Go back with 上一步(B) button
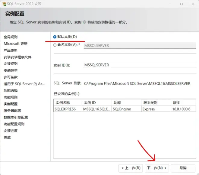The height and width of the screenshot is (175, 199). click(131, 168)
